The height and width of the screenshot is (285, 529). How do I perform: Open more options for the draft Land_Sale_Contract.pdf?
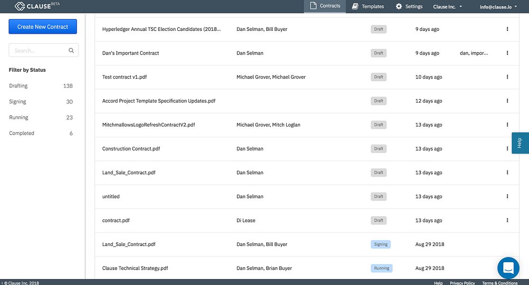tap(507, 173)
